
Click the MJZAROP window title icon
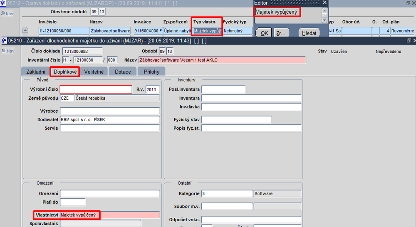coord(3,3)
